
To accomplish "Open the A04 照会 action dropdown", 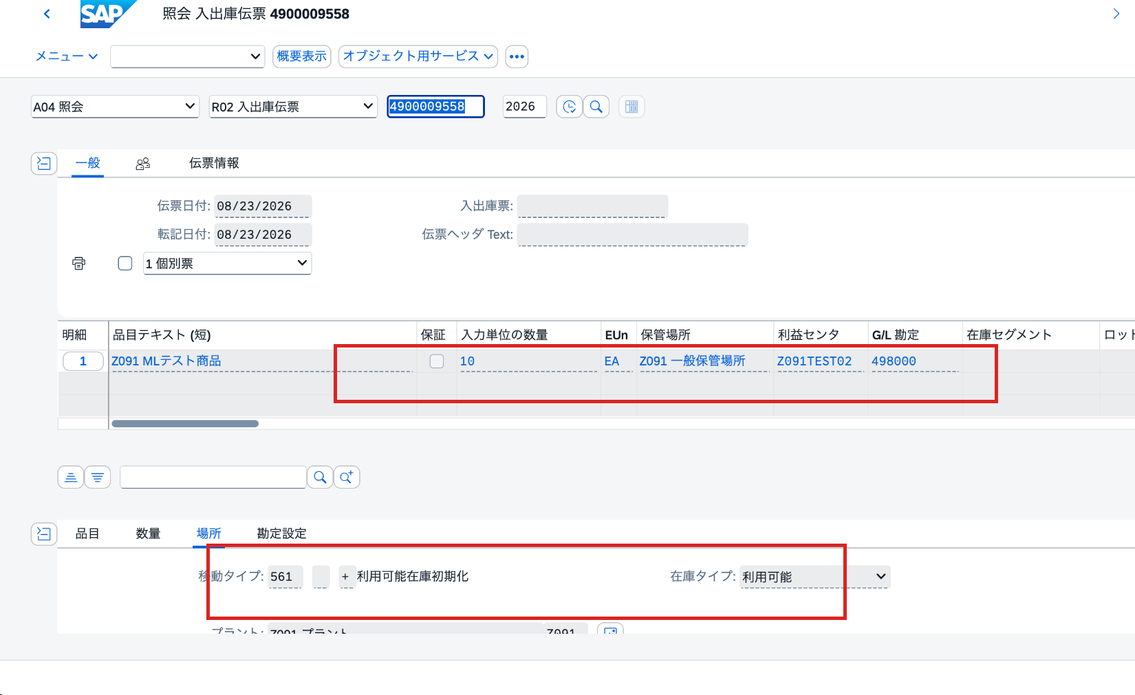I will (115, 107).
